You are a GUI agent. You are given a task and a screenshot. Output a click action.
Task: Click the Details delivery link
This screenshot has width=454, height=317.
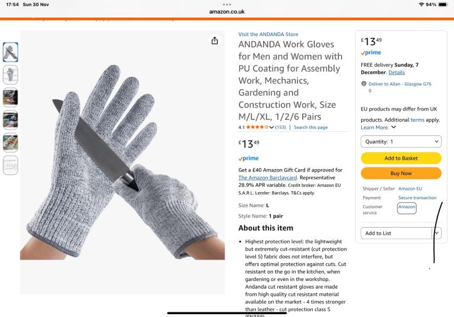397,72
